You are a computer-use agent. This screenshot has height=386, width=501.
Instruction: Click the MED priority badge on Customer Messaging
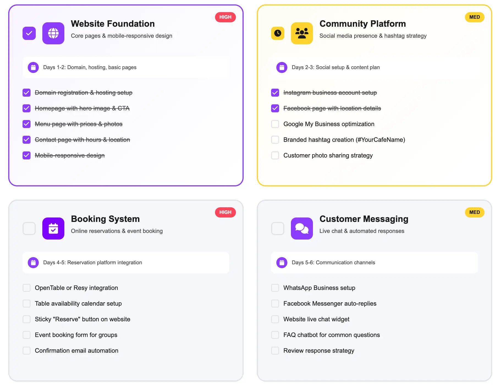[x=475, y=212]
